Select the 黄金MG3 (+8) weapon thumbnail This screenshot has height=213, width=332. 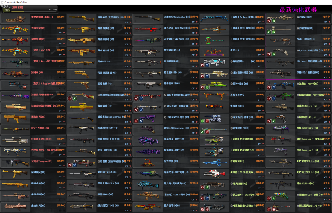tap(81, 63)
